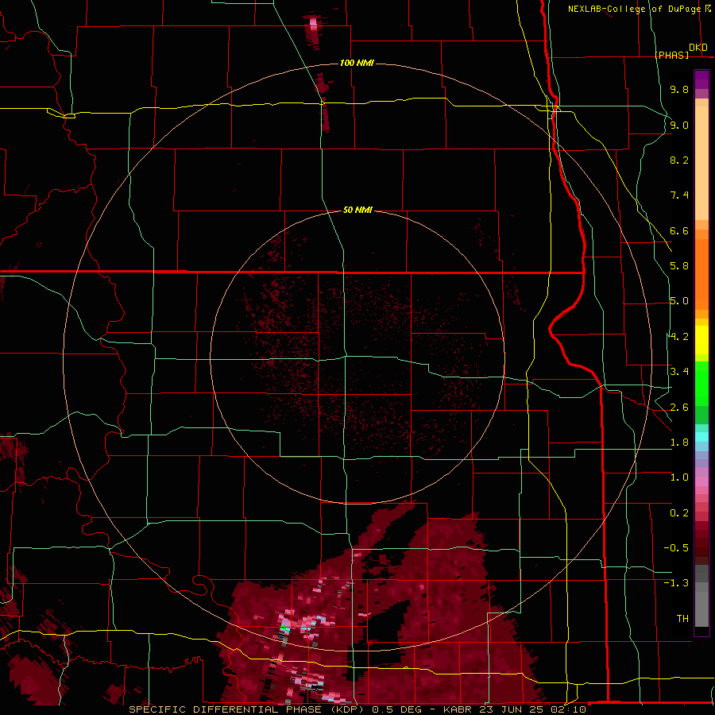Viewport: 715px width, 715px height.
Task: Click the purple top segment of the color bar
Action: coord(701,79)
